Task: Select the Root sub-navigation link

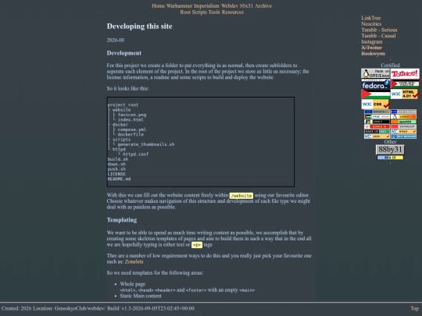Action: pos(185,12)
